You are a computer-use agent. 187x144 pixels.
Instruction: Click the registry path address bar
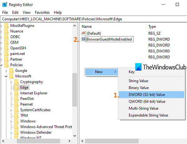pos(93,19)
